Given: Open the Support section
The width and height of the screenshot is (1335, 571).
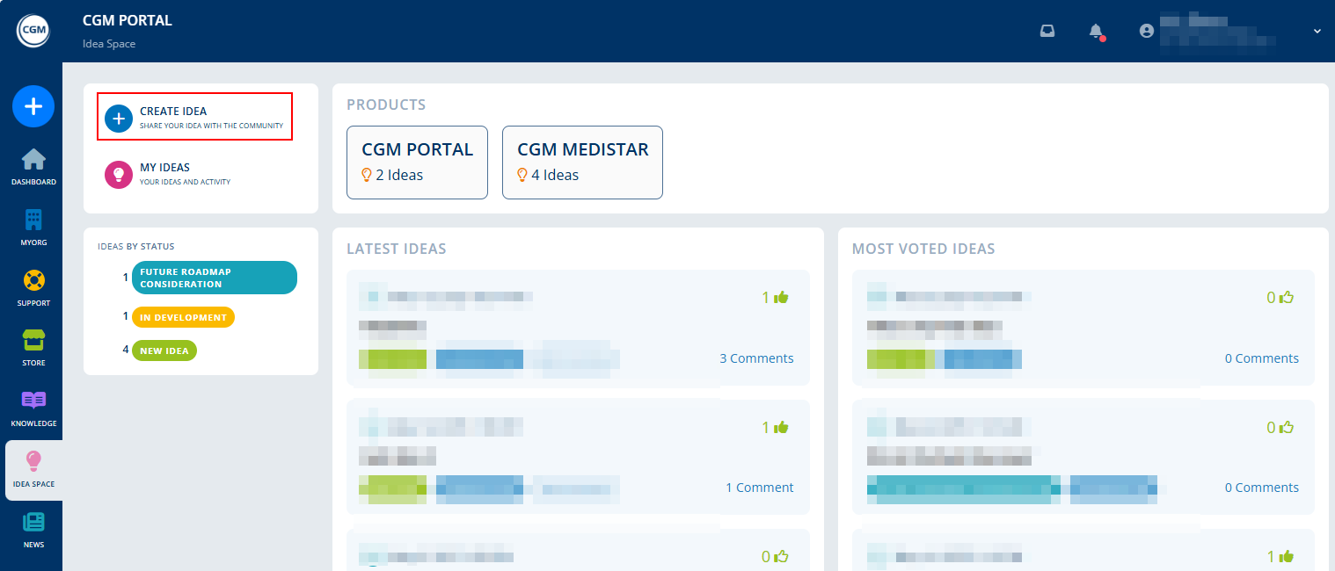Looking at the screenshot, I should tap(33, 288).
